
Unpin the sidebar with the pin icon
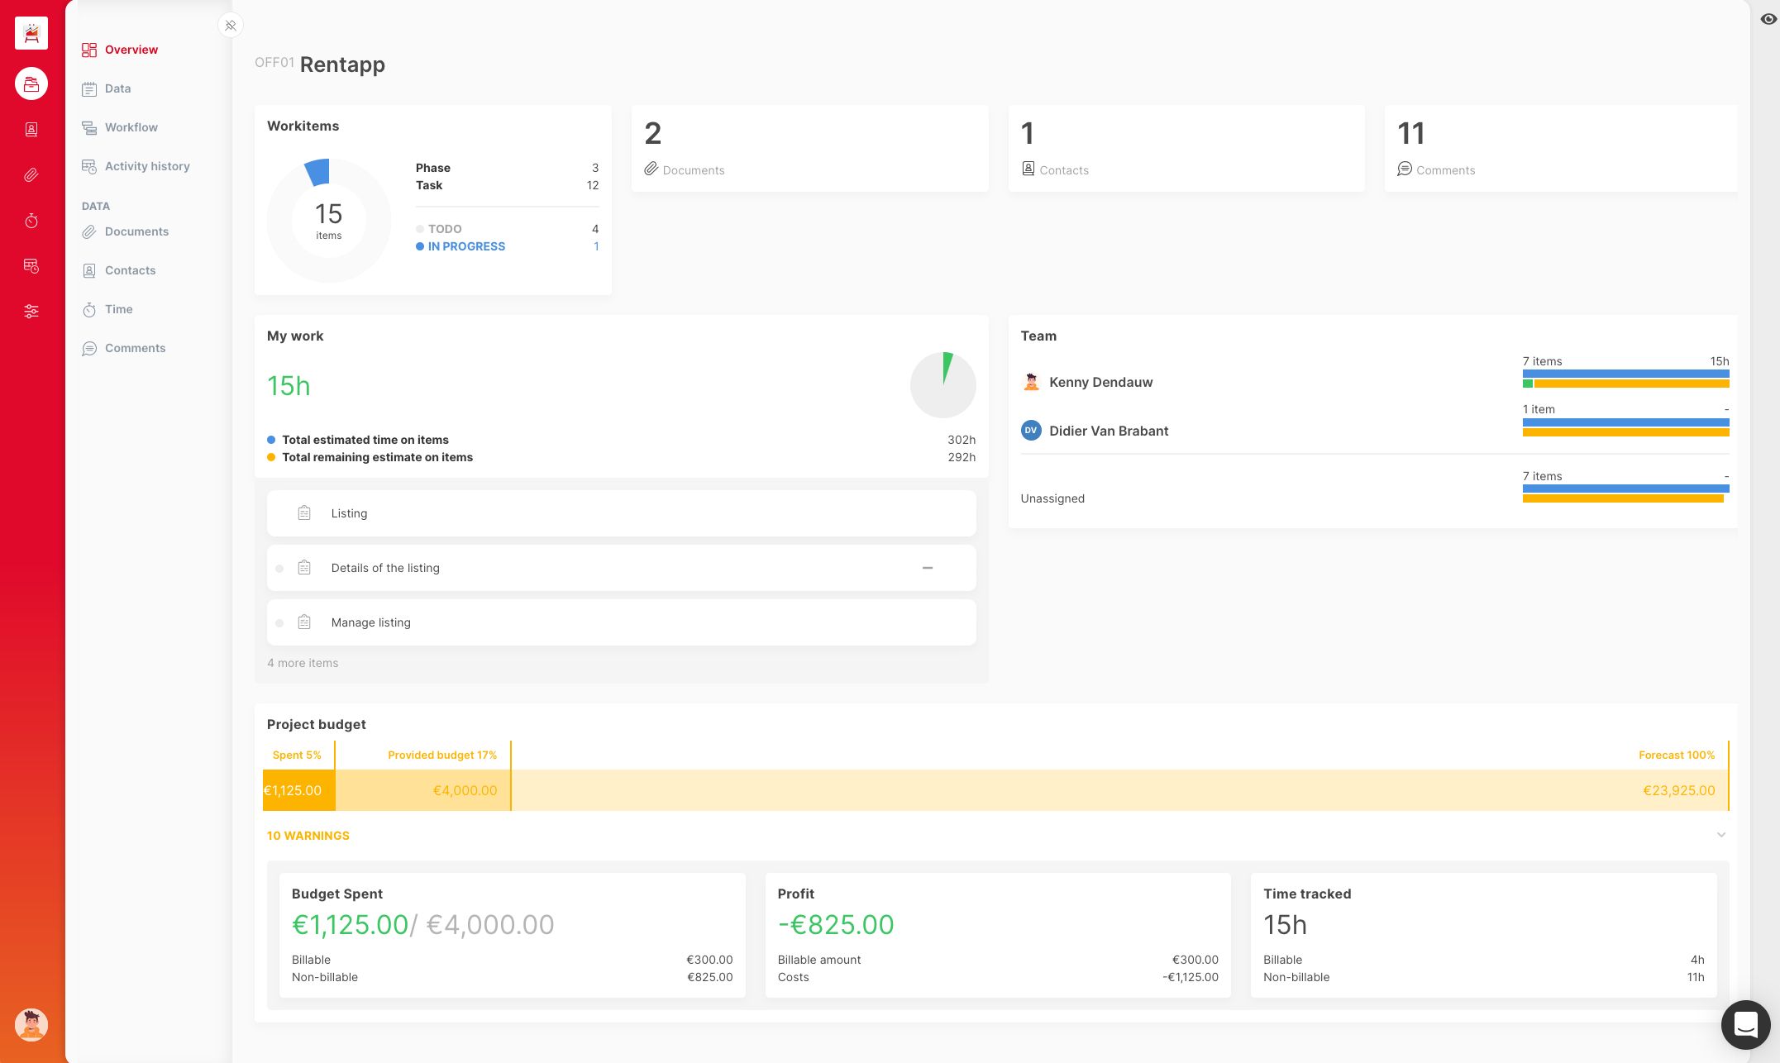(231, 26)
